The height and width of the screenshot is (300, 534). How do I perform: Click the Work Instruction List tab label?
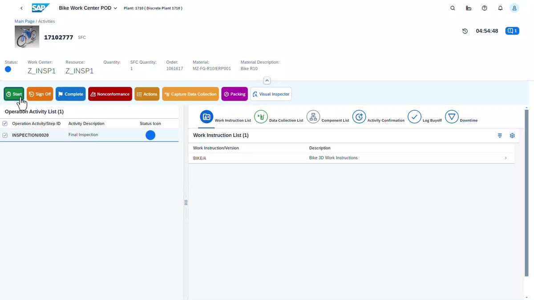click(233, 120)
